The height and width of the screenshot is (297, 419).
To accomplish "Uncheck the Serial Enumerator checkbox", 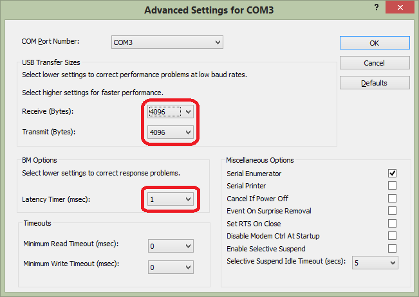I will pos(392,174).
